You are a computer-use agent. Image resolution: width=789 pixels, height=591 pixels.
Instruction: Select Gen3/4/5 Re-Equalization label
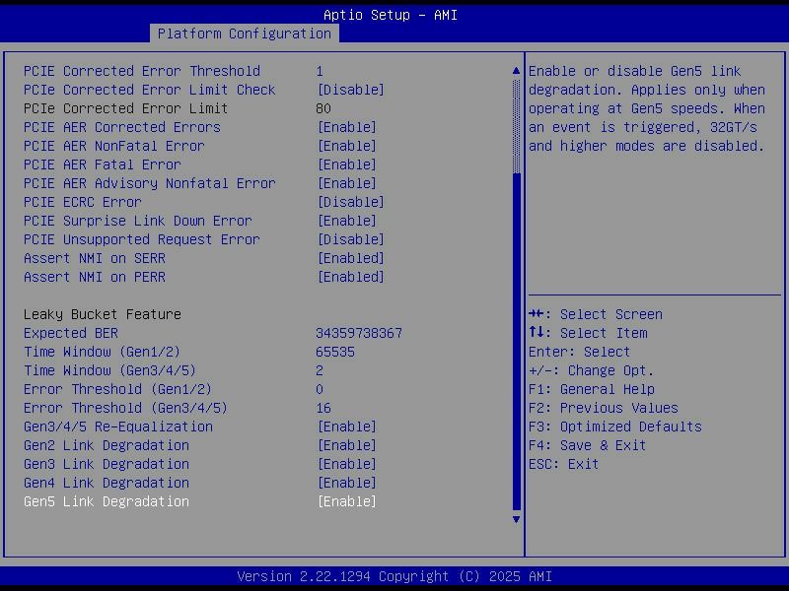117,427
